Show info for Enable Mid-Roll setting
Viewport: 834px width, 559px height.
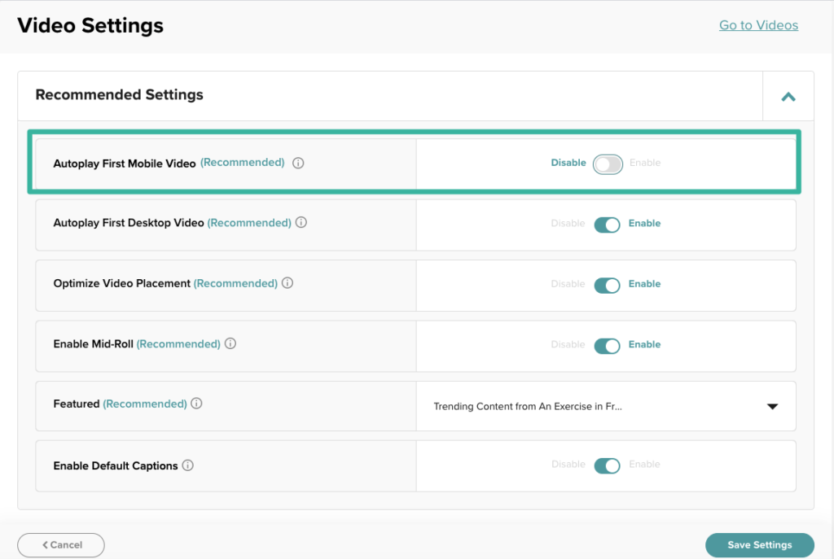pyautogui.click(x=230, y=344)
